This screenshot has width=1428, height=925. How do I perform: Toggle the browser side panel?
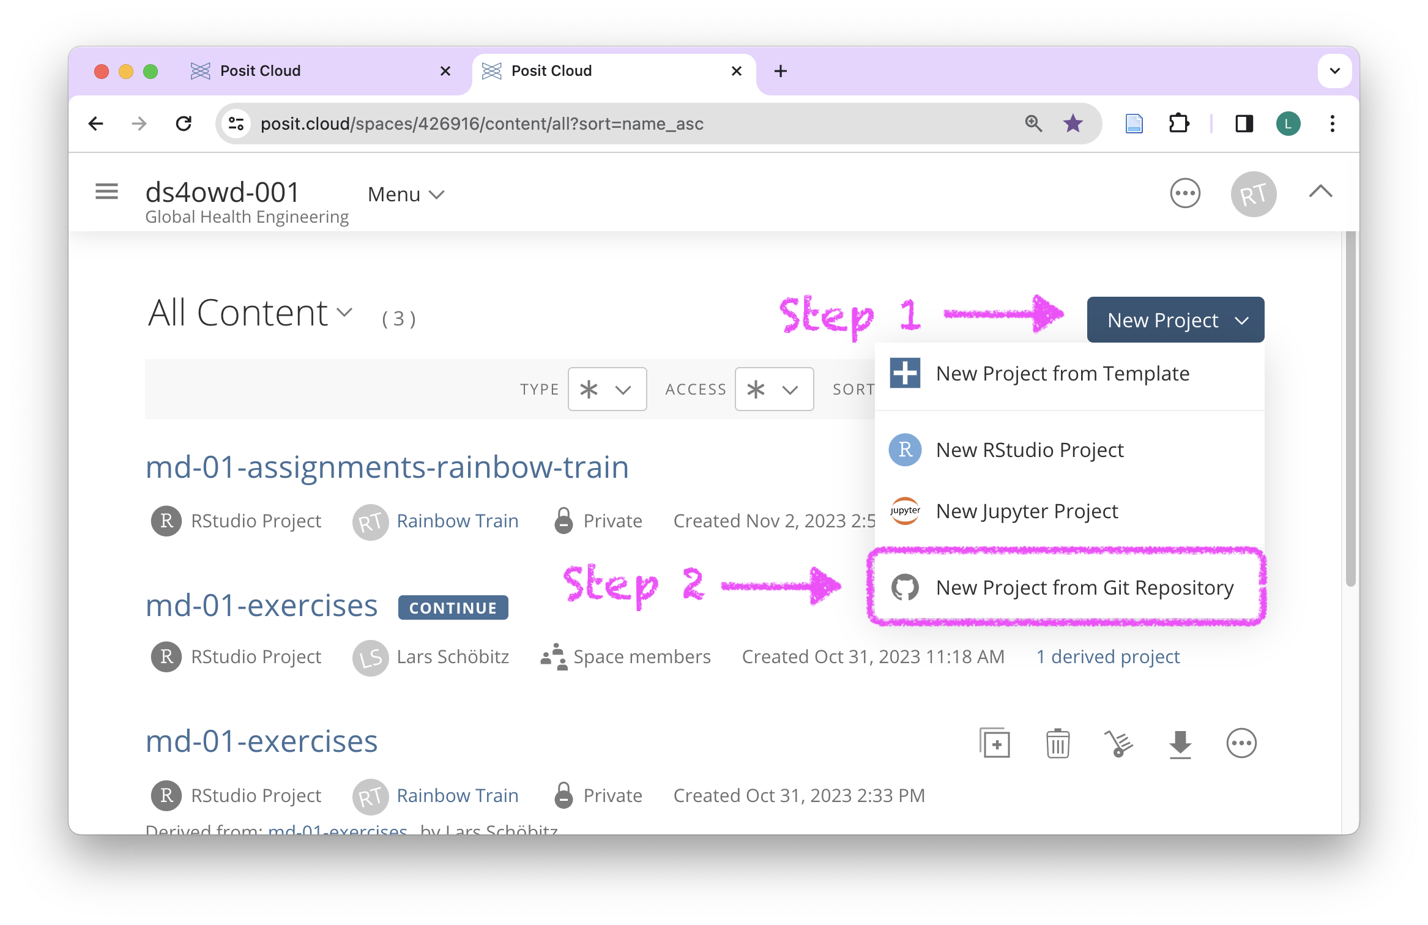point(1244,124)
